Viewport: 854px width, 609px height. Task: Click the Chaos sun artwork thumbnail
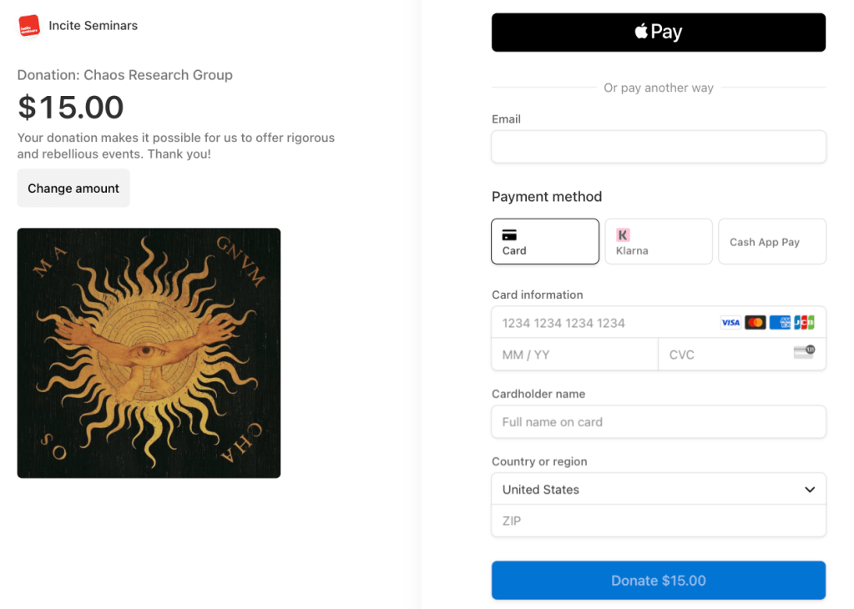[x=149, y=353]
